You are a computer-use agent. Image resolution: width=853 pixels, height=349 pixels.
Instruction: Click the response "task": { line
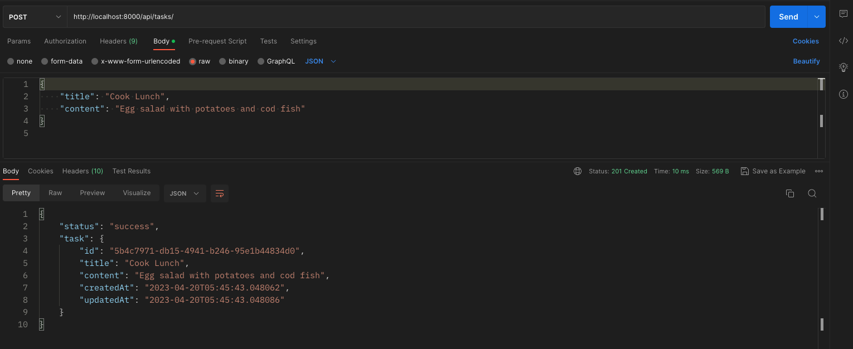(x=82, y=239)
